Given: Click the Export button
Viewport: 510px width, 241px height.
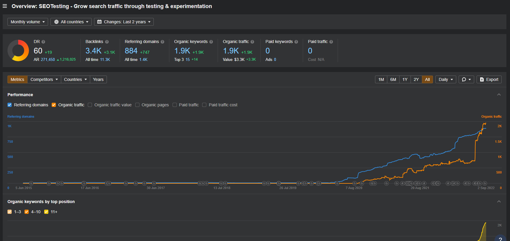Looking at the screenshot, I should point(489,79).
